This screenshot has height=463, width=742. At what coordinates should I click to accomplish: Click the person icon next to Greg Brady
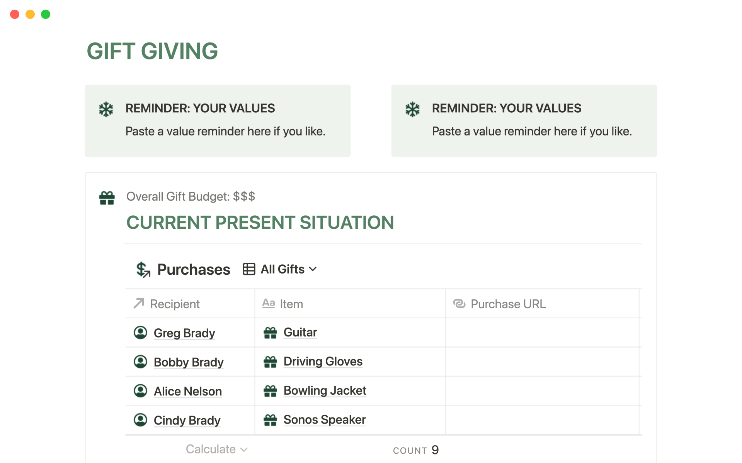140,333
